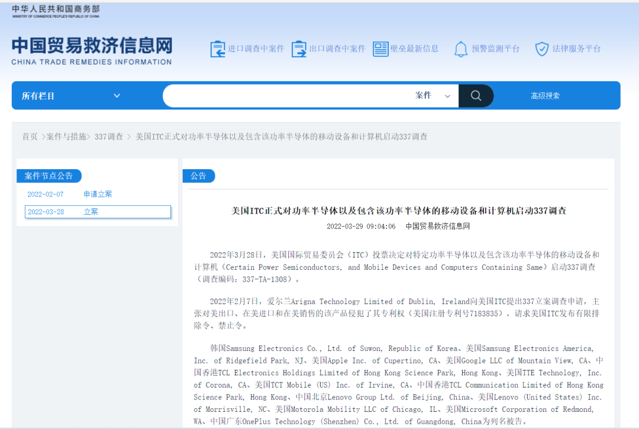The width and height of the screenshot is (639, 429).
Task: Click the export investigation cases icon
Action: pos(299,49)
